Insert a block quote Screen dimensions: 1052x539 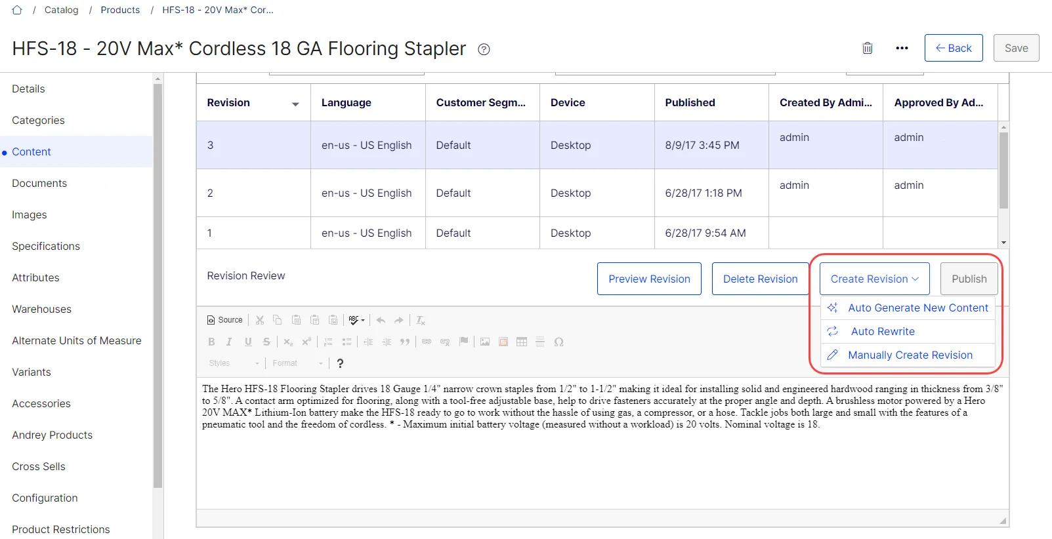click(x=405, y=342)
